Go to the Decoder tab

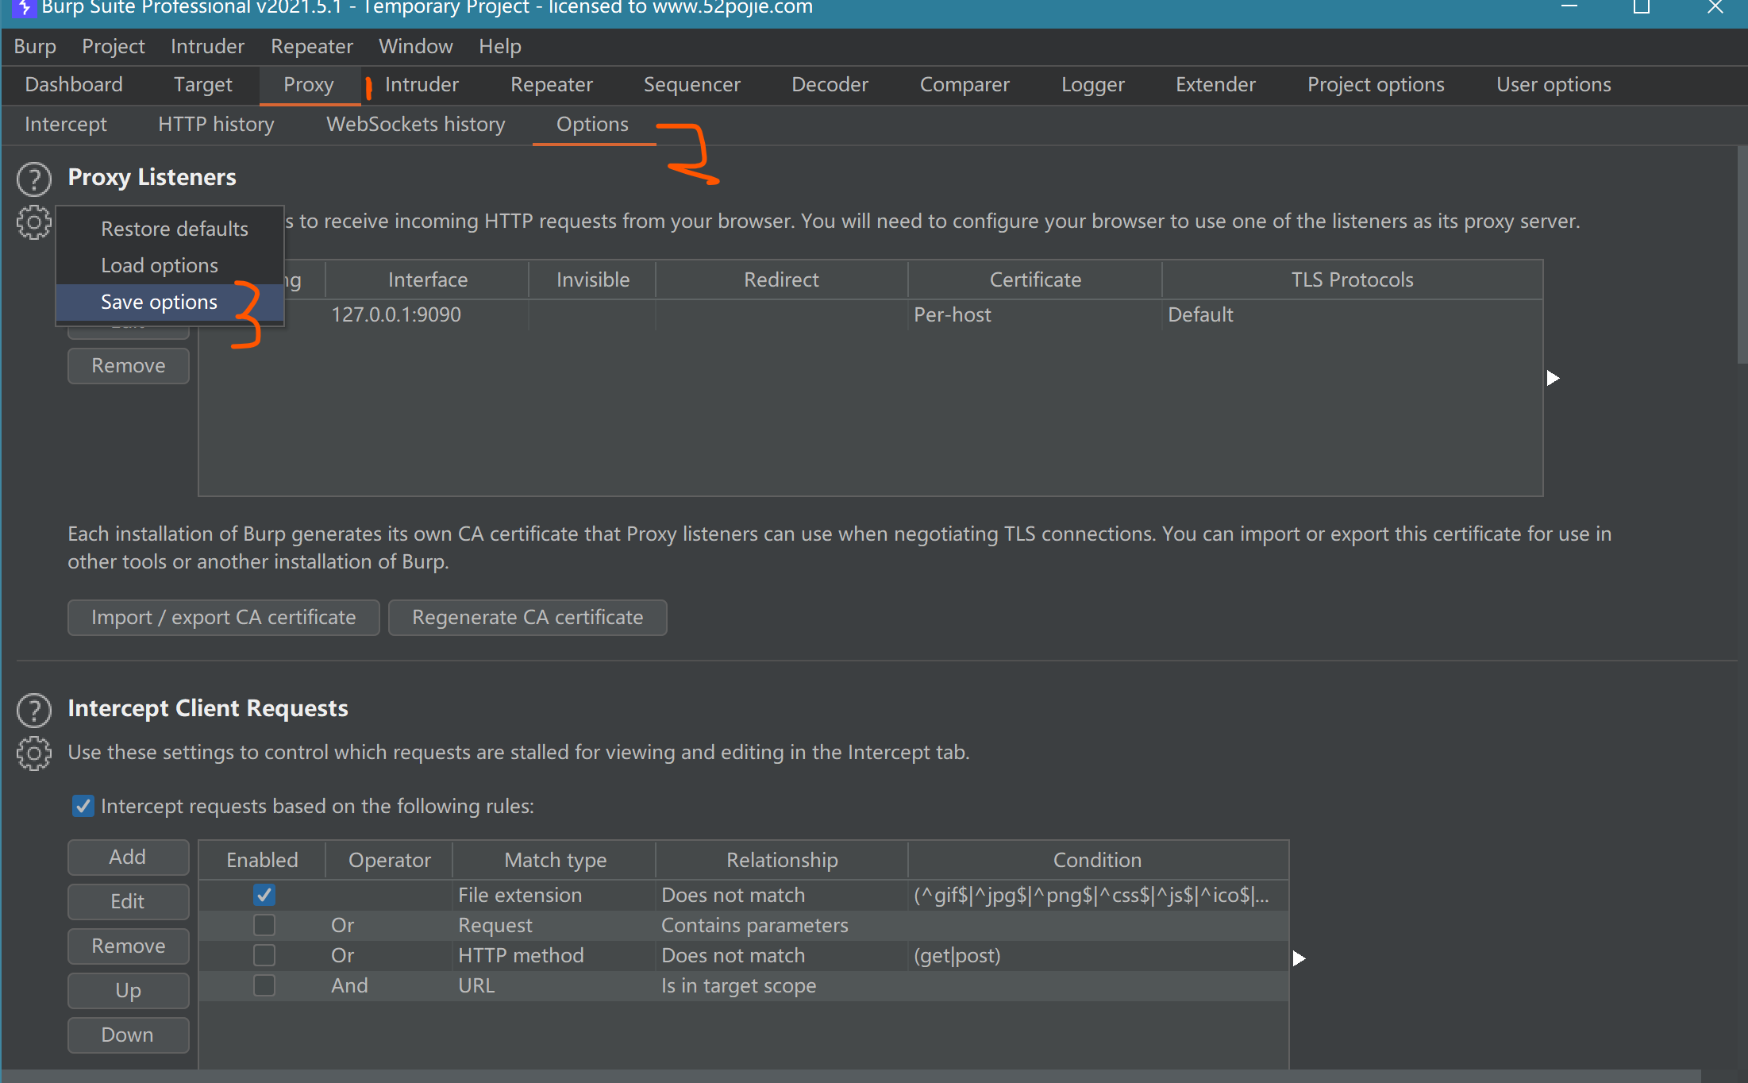click(830, 85)
